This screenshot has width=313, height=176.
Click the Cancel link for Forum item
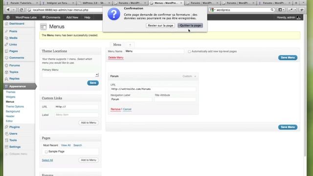pos(127,109)
